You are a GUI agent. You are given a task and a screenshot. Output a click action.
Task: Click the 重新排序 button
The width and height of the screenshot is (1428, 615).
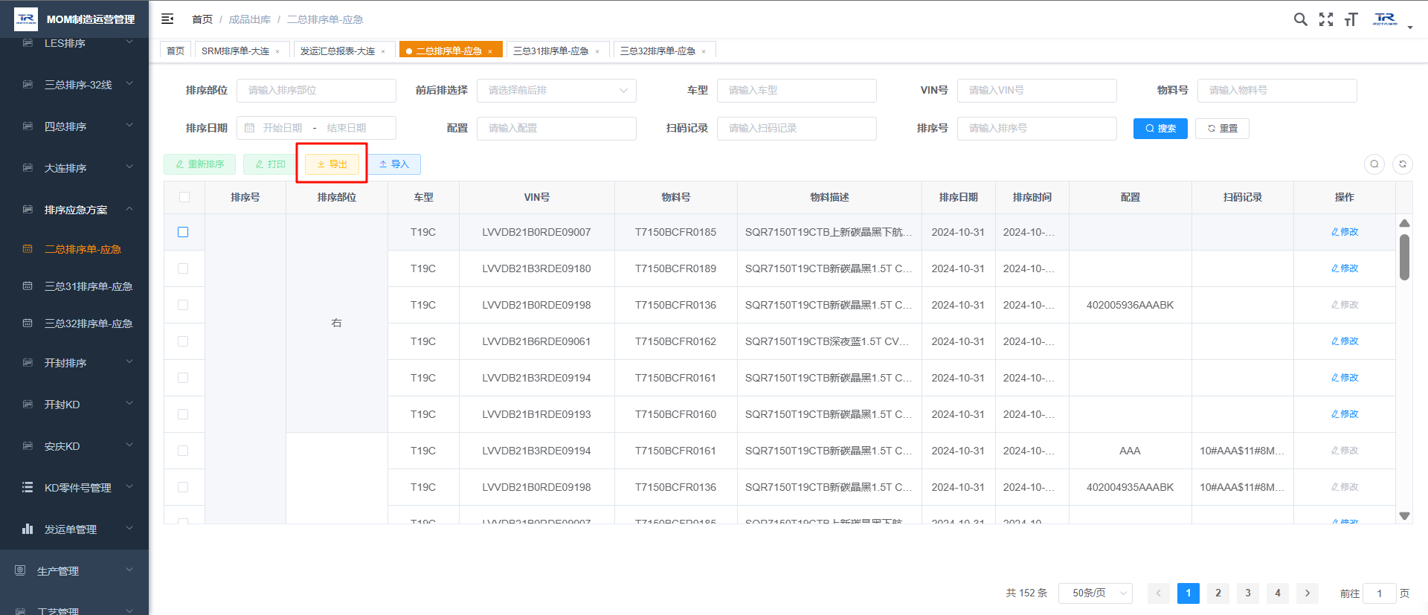[199, 164]
